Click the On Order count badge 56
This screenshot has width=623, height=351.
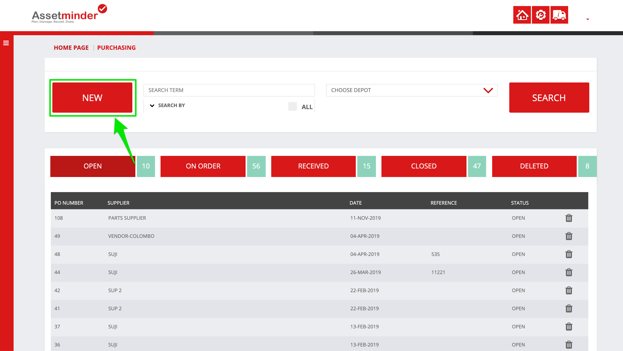click(256, 166)
